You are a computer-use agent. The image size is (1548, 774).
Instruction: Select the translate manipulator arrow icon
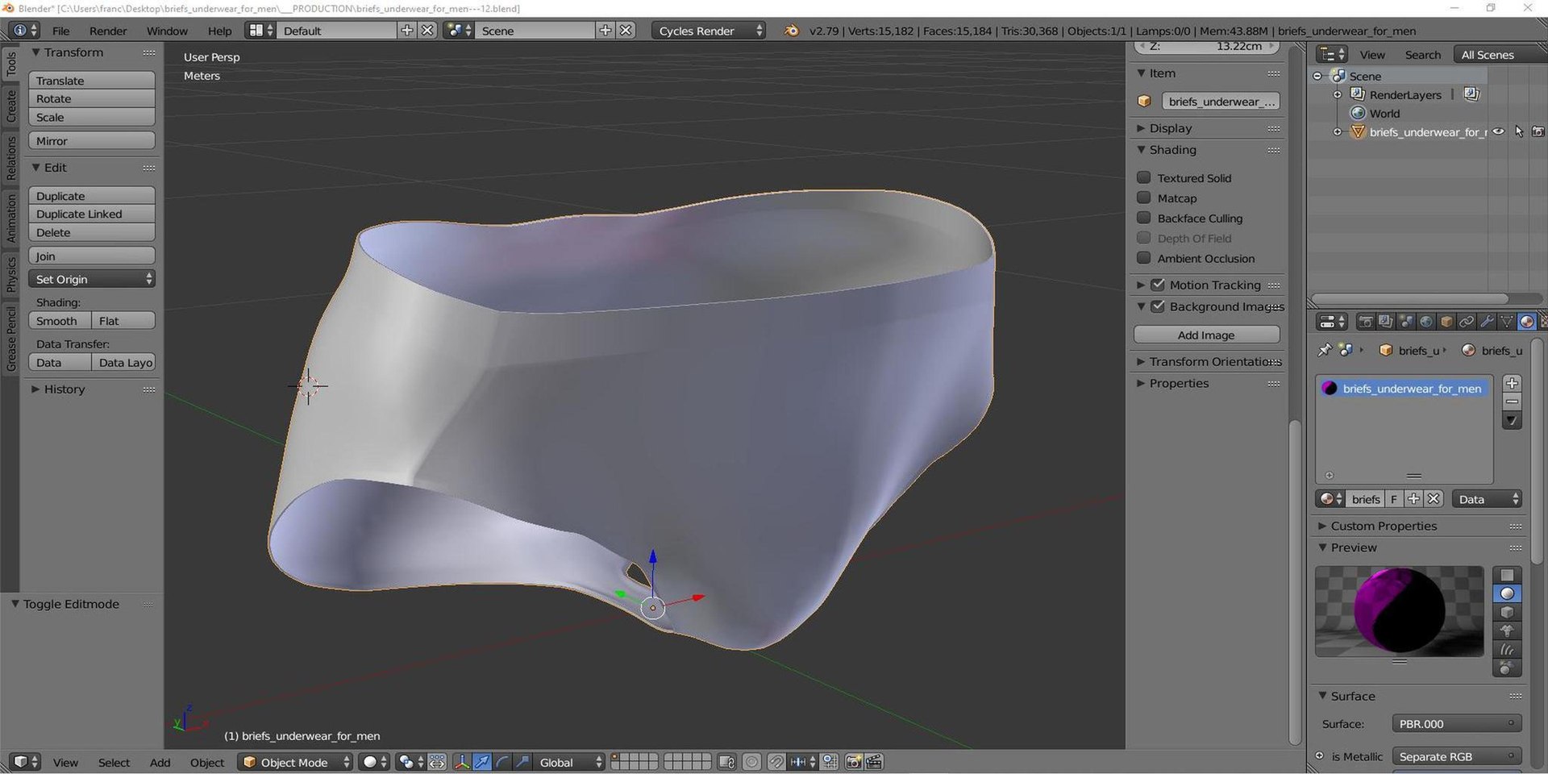pos(482,762)
